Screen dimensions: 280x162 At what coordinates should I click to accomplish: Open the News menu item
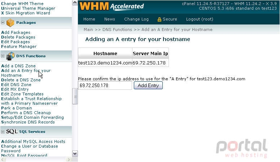click(x=109, y=19)
